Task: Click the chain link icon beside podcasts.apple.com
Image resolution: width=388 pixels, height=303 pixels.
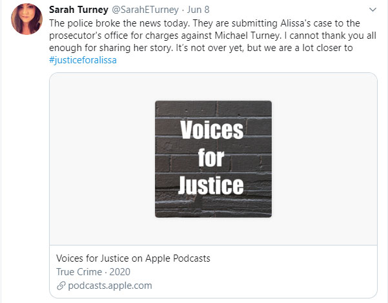Action: coord(61,285)
